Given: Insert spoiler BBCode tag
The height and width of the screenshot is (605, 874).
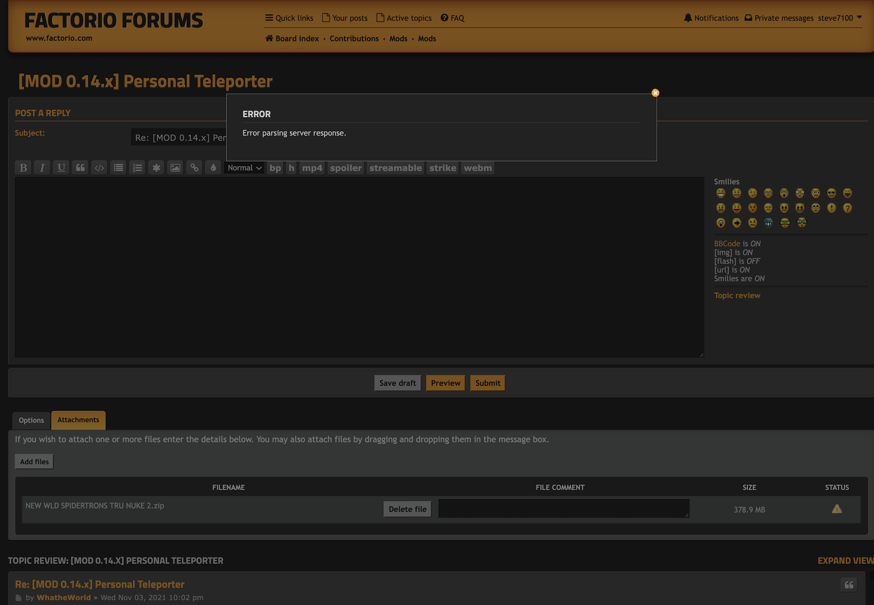Looking at the screenshot, I should 346,168.
